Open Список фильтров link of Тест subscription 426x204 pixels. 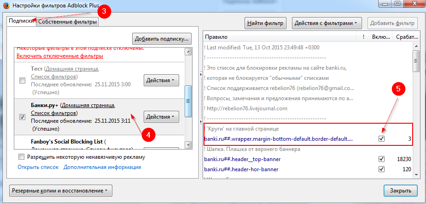(x=54, y=76)
